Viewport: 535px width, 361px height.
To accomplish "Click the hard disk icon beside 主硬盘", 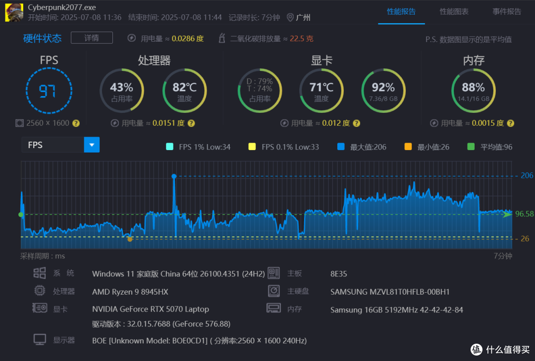I will 273,291.
